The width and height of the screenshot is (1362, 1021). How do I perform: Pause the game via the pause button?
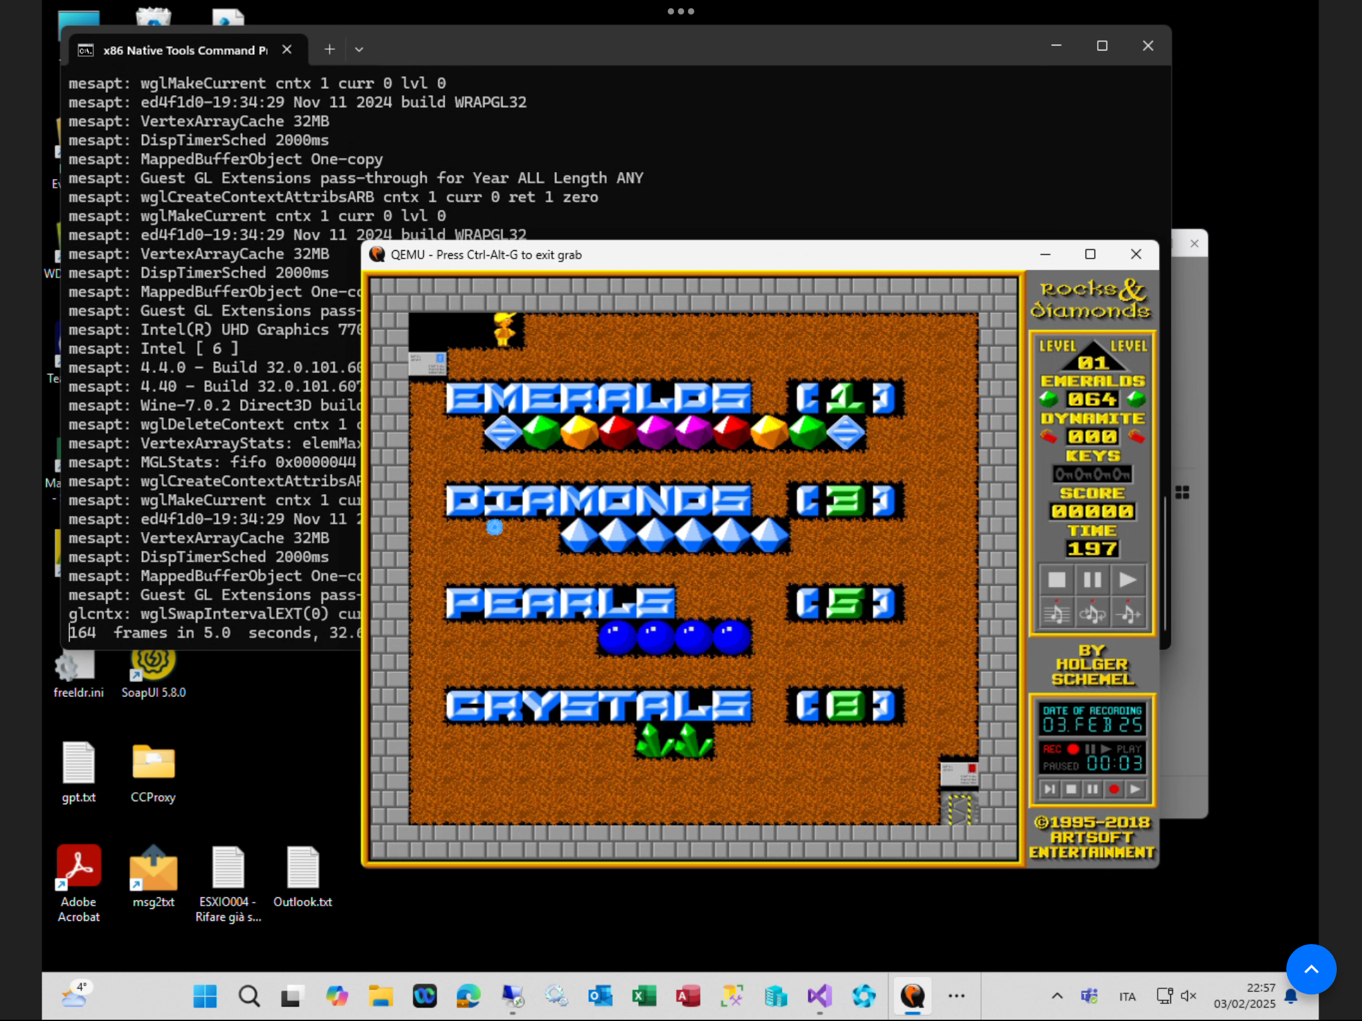point(1092,579)
